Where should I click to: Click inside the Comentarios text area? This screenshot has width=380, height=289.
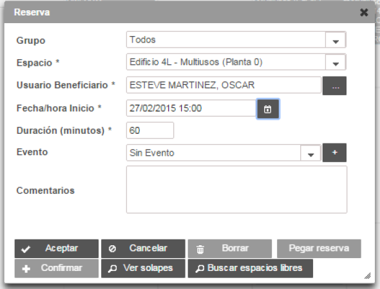(236, 190)
